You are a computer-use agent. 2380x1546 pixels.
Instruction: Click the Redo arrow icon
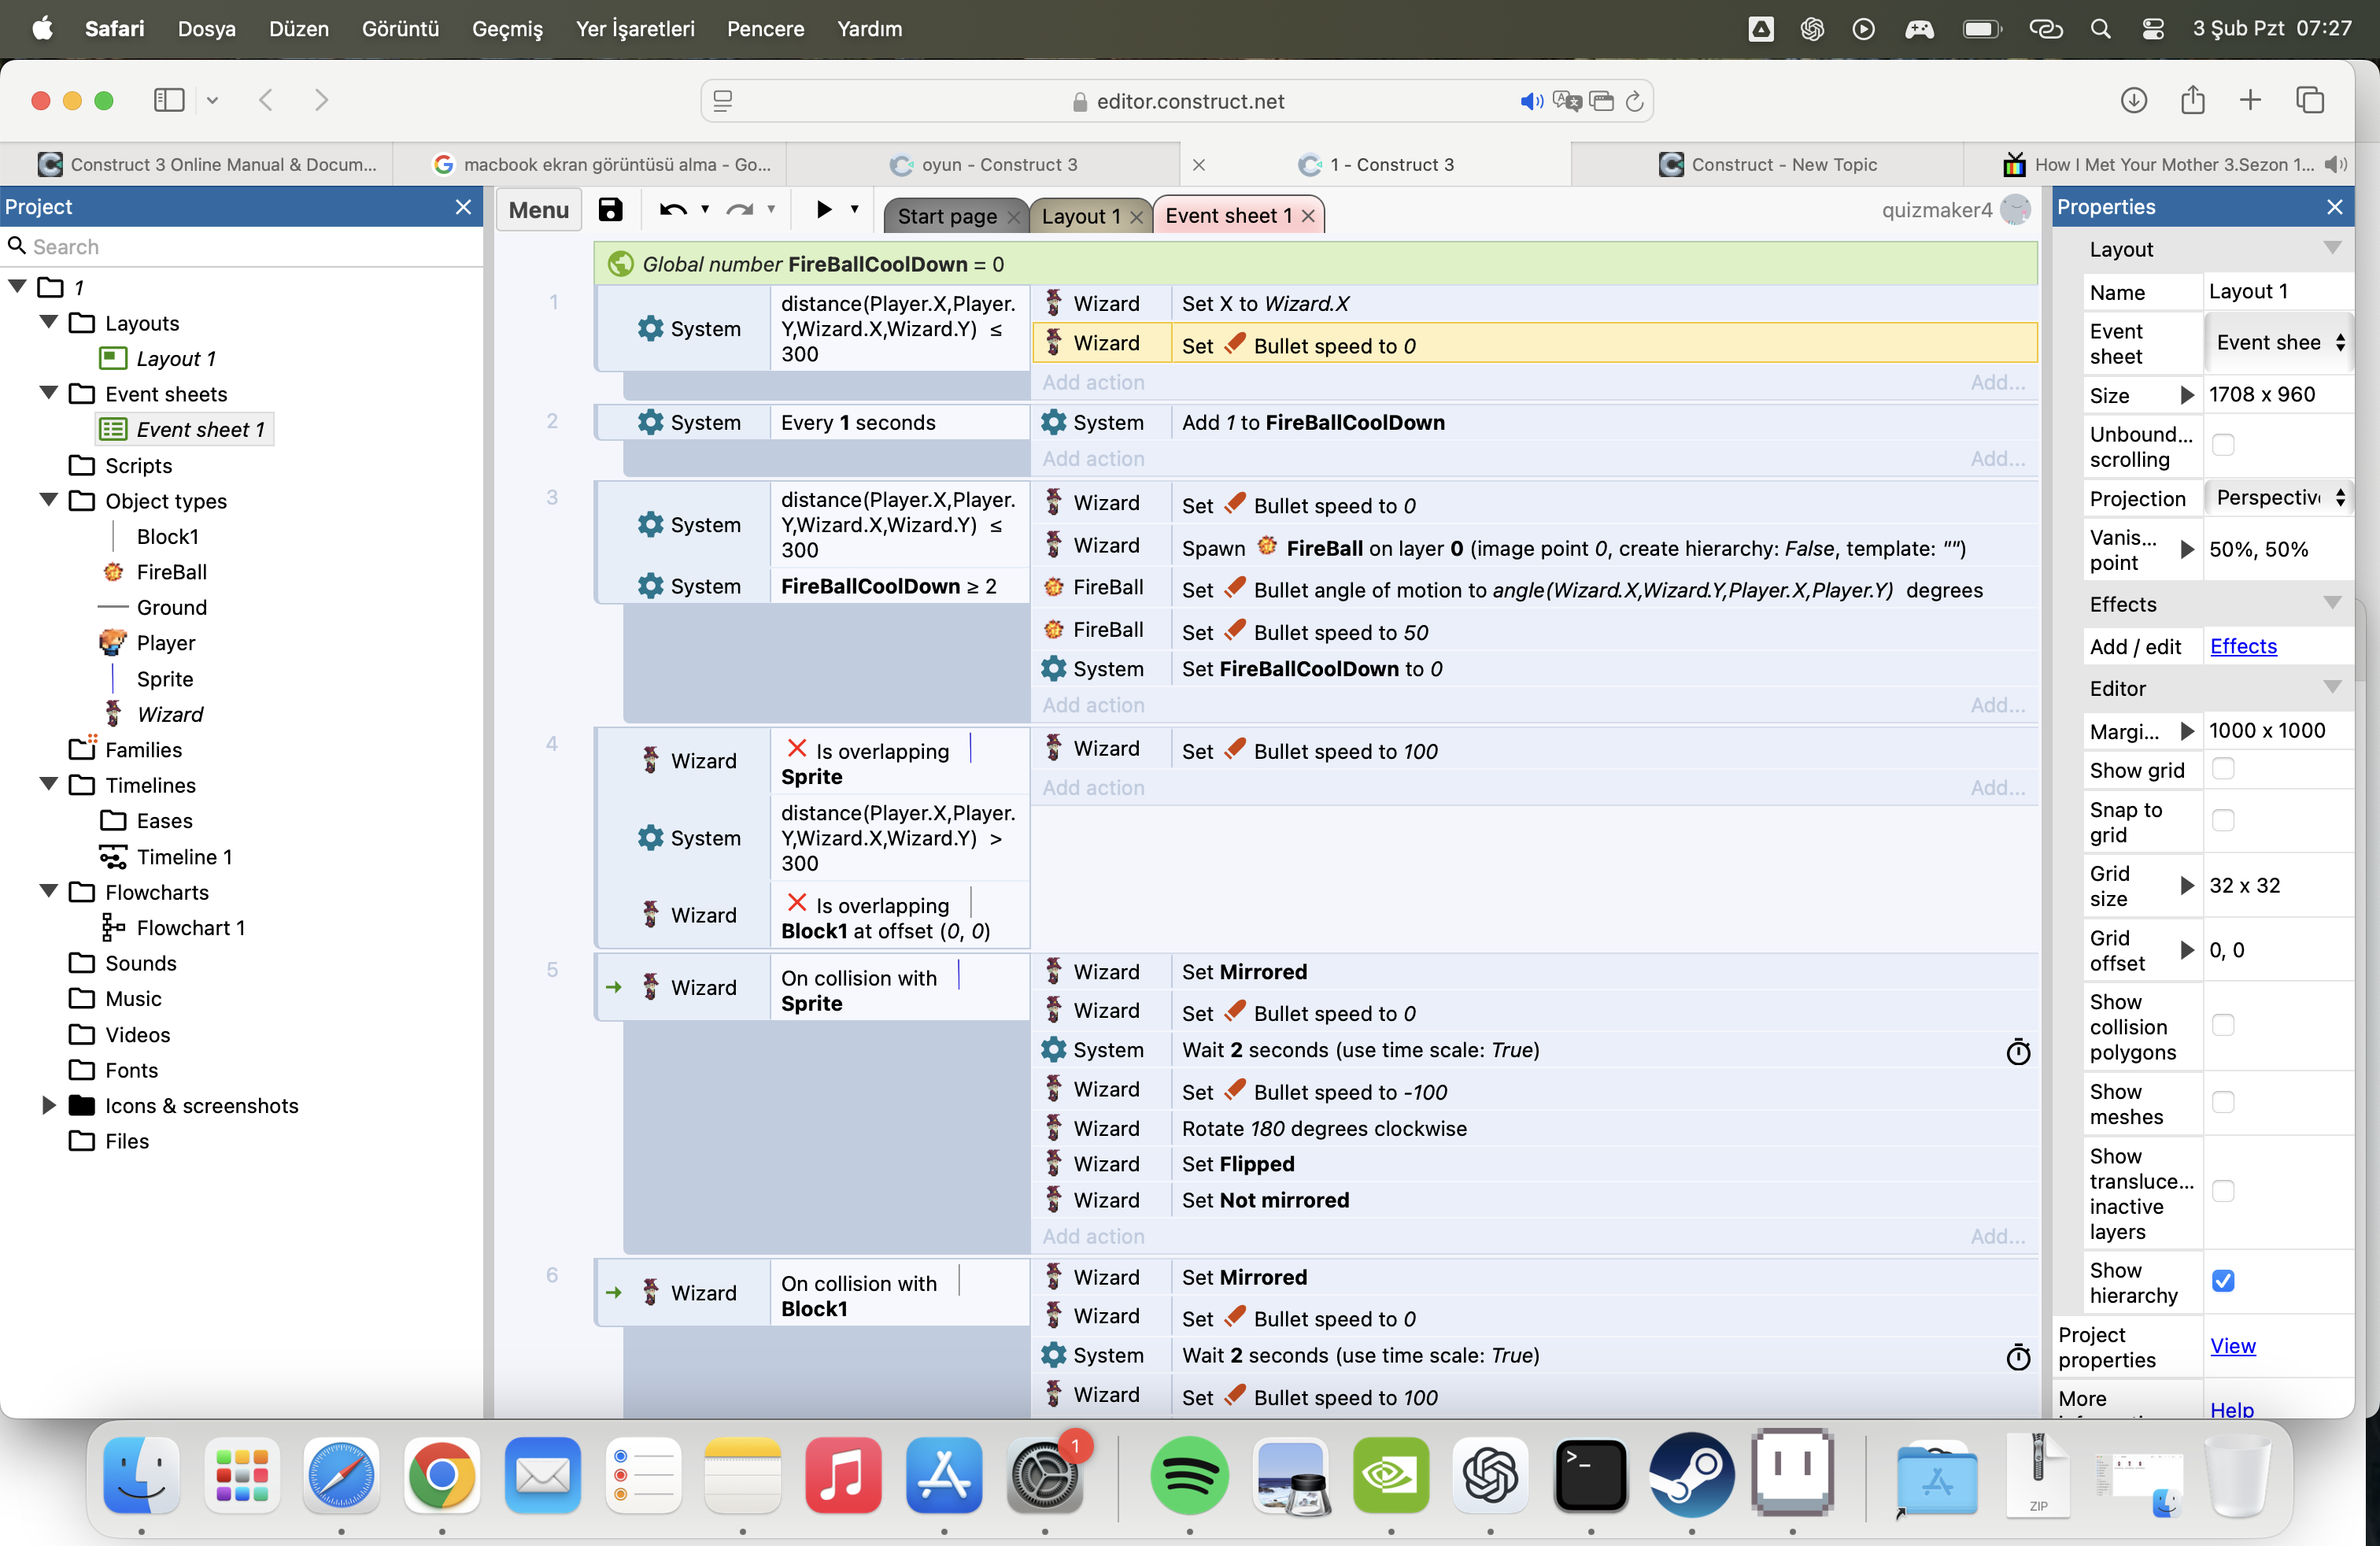740,209
